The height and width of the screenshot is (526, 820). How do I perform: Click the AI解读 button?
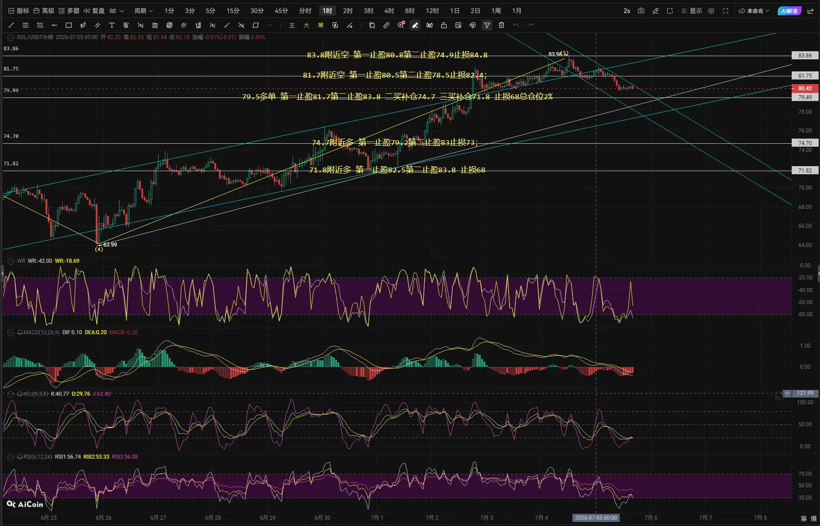pos(789,11)
